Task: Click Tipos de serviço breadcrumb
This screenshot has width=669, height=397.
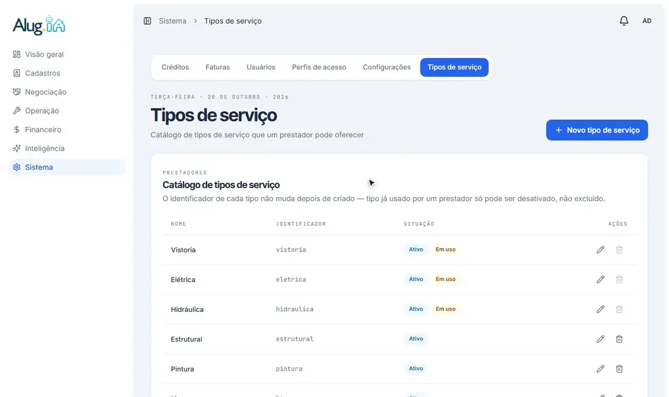Action: pyautogui.click(x=233, y=21)
